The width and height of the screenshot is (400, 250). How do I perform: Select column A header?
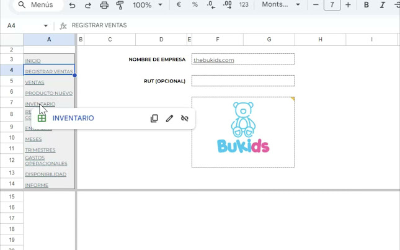click(49, 40)
